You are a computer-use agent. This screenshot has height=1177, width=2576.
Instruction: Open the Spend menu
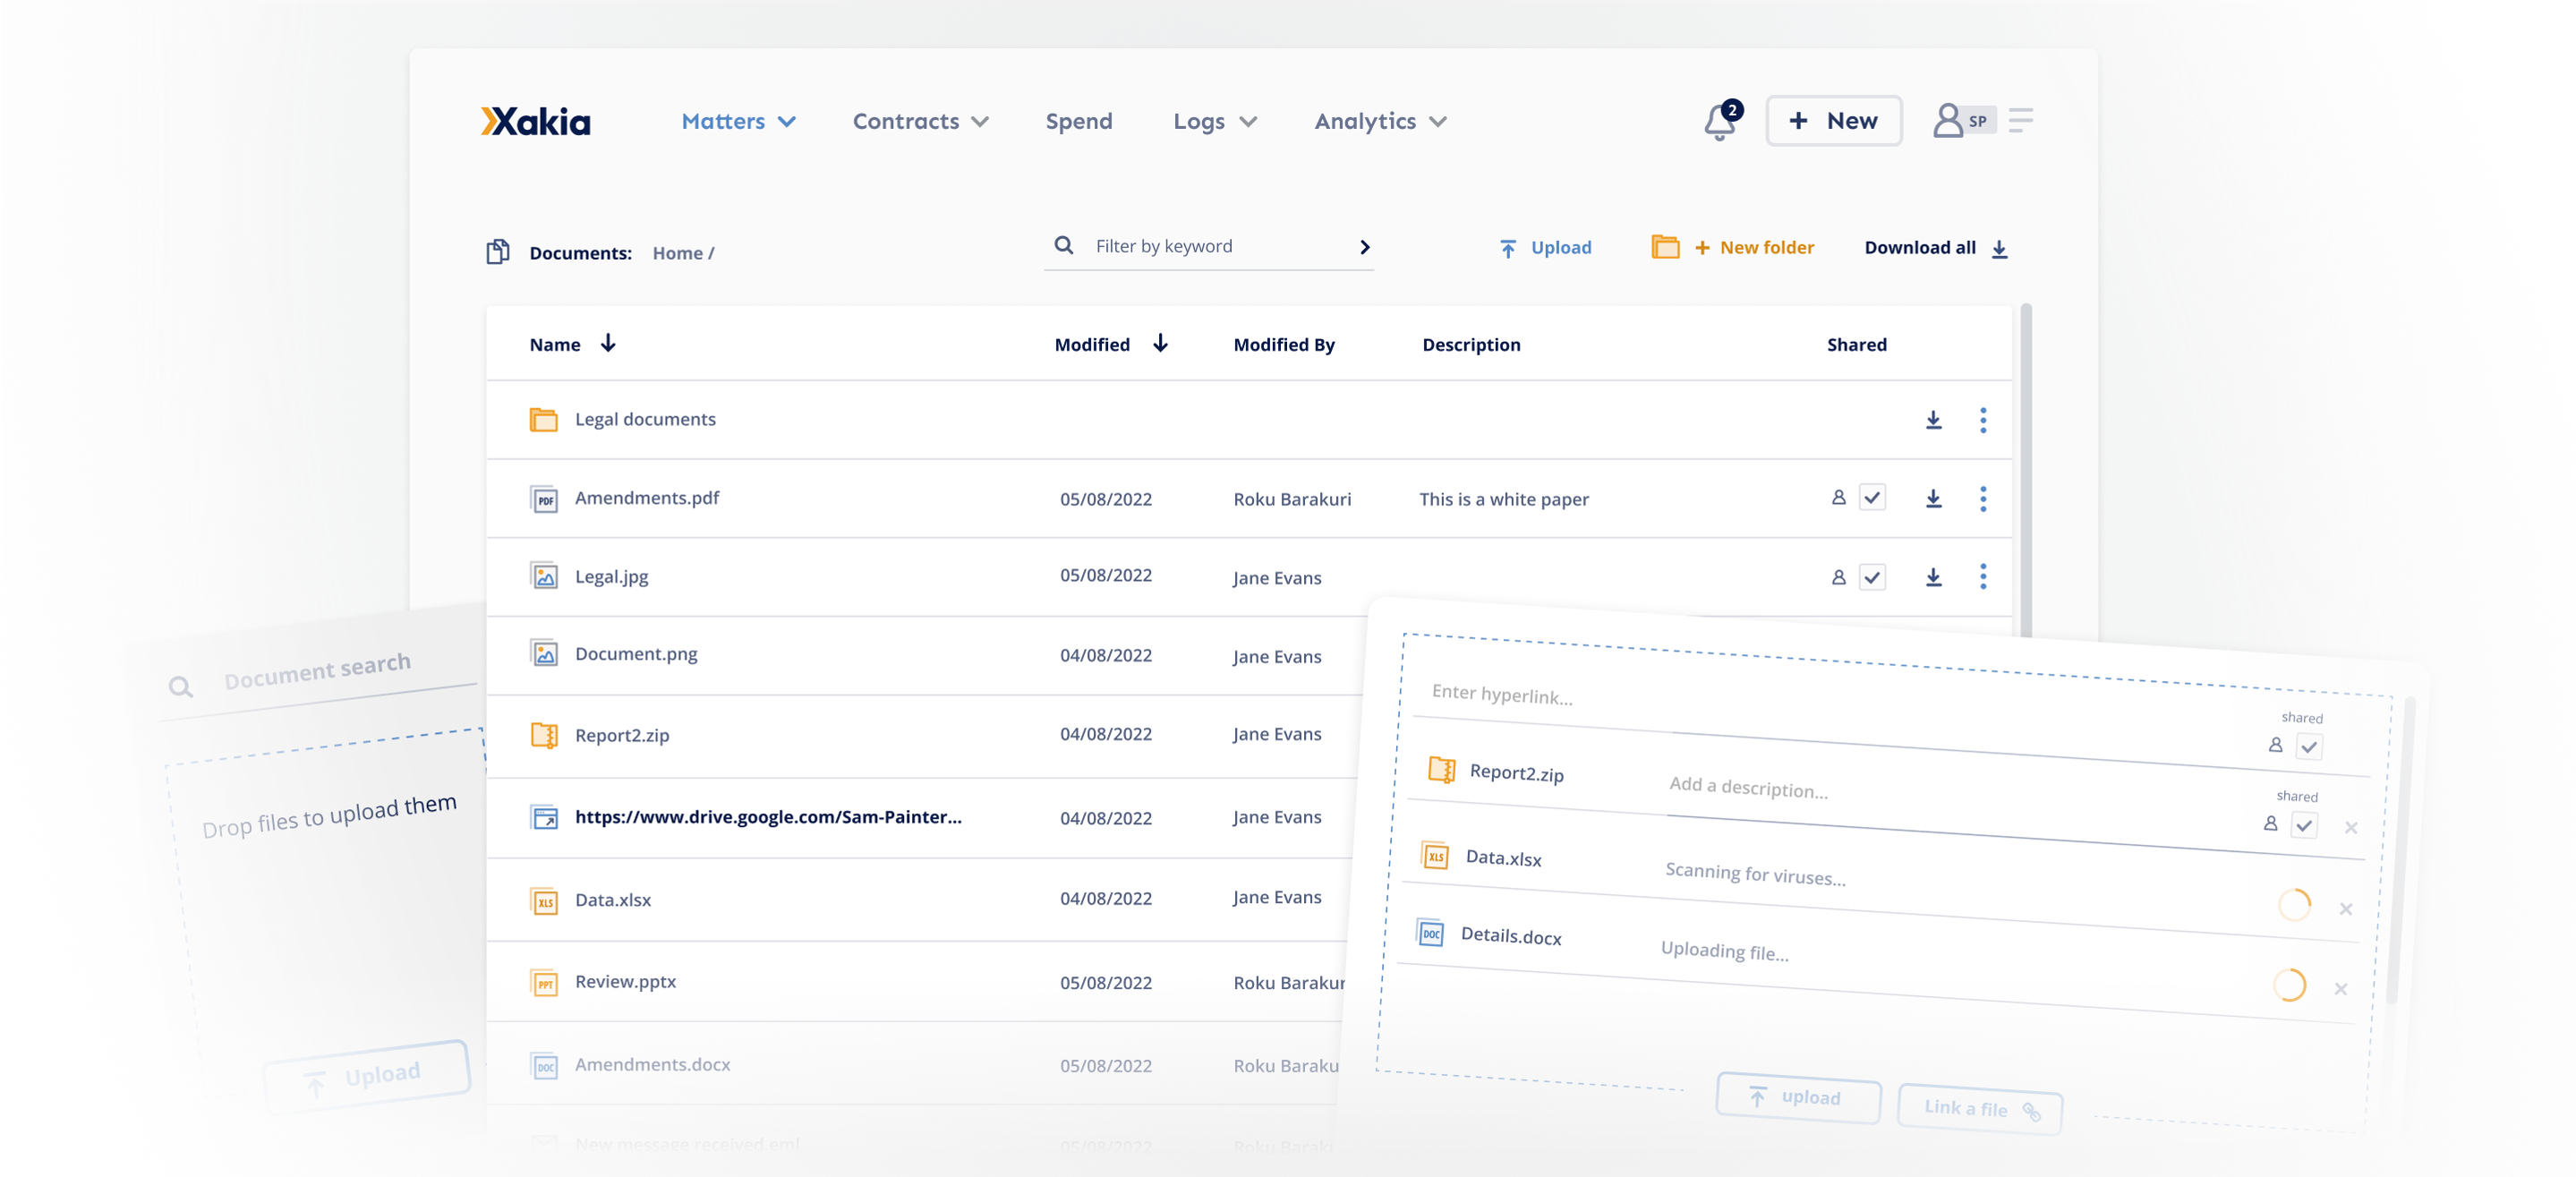1078,122
